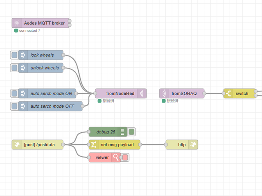The height and width of the screenshot is (196, 262).
Task: Click the output port of auto serch mode ON
Action: [76, 94]
